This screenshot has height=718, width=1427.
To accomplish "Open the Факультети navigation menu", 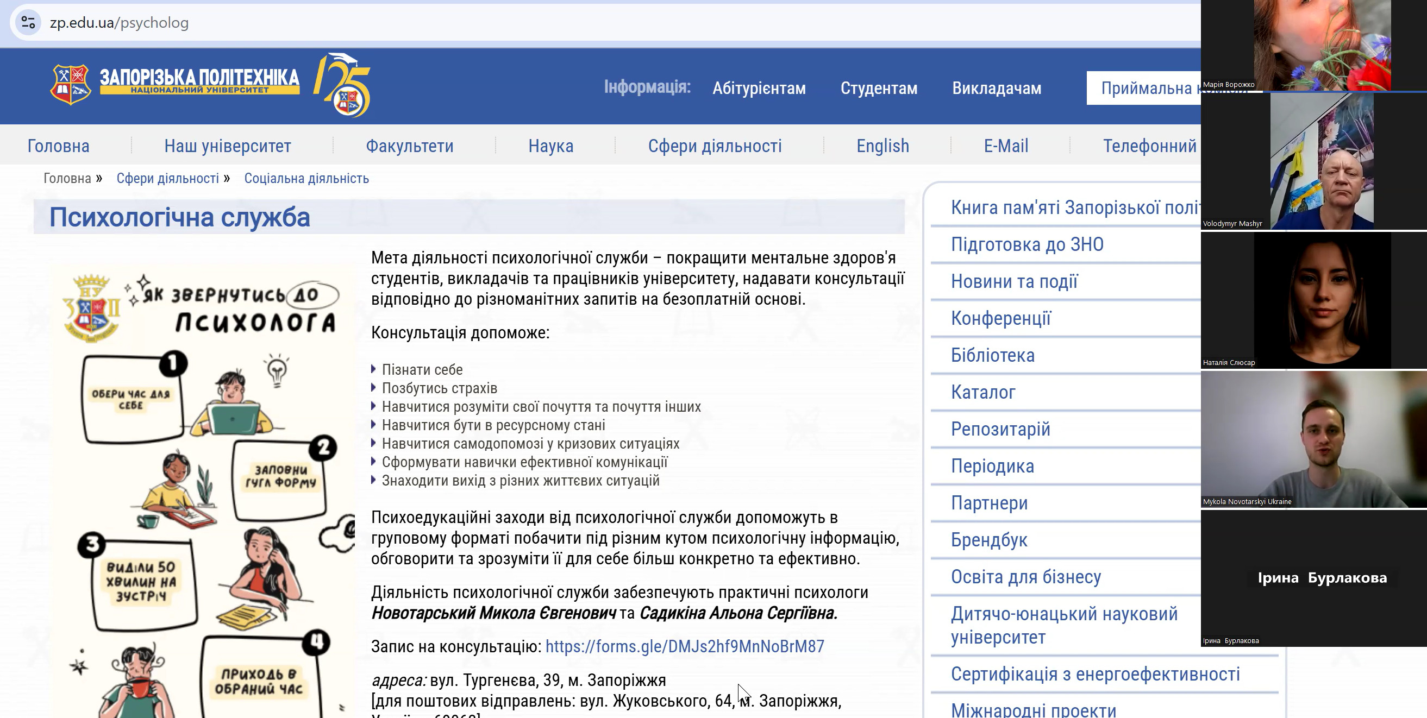I will point(409,146).
